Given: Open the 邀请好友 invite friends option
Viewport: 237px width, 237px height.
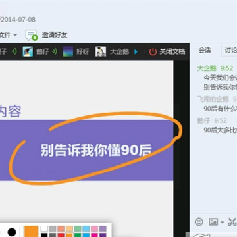Looking at the screenshot, I should pos(55,35).
